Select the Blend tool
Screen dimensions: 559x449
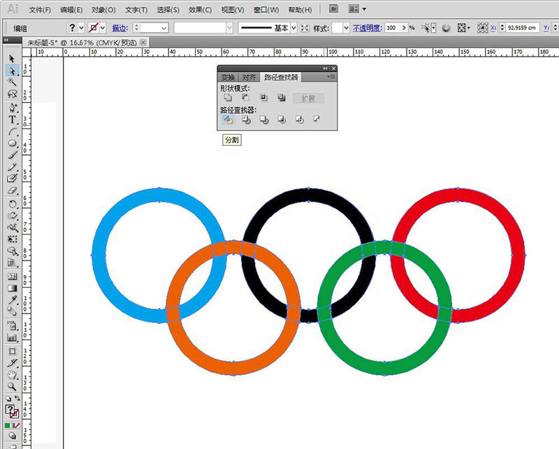tap(13, 311)
